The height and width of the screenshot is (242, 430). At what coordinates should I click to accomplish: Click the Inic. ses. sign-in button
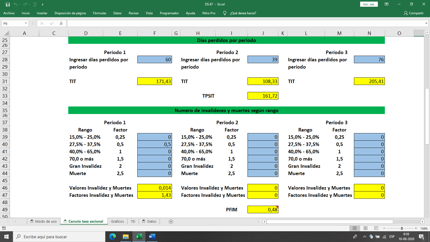[369, 4]
